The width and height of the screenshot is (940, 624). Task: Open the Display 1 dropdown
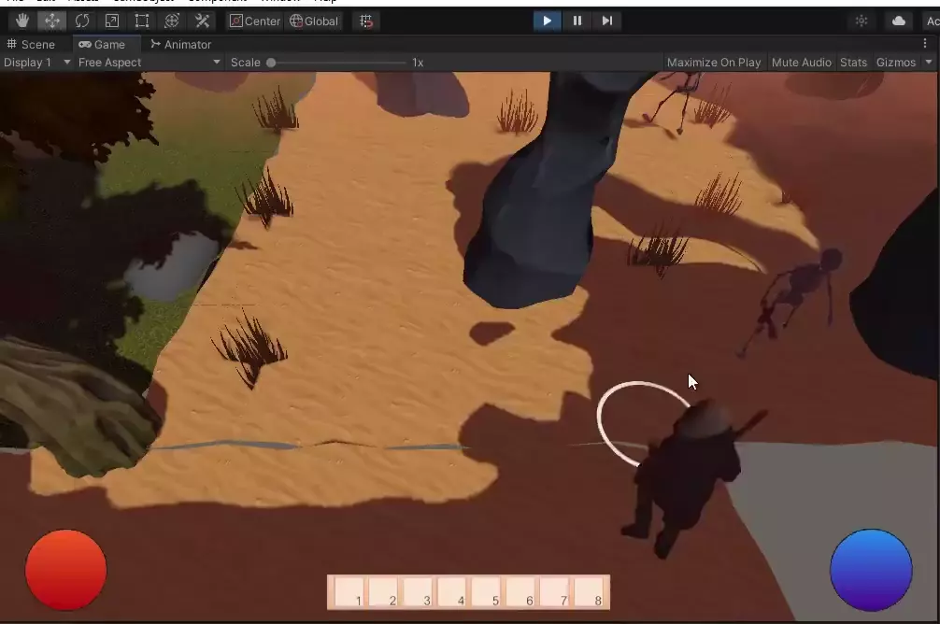(36, 63)
